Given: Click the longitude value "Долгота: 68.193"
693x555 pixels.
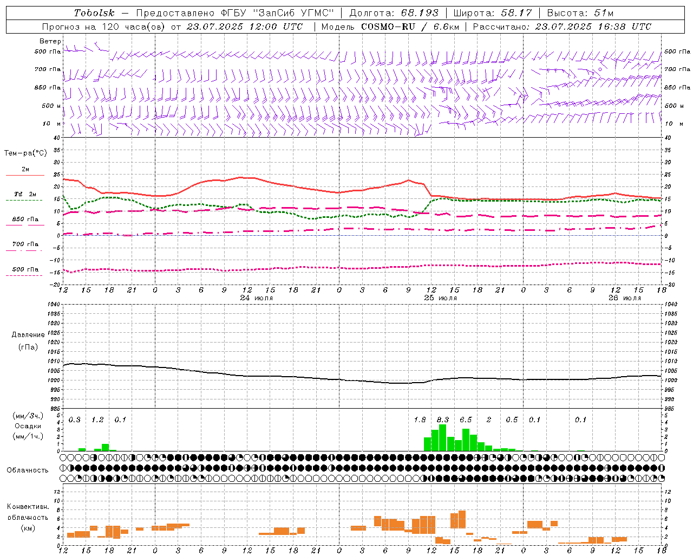Looking at the screenshot, I should click(394, 13).
